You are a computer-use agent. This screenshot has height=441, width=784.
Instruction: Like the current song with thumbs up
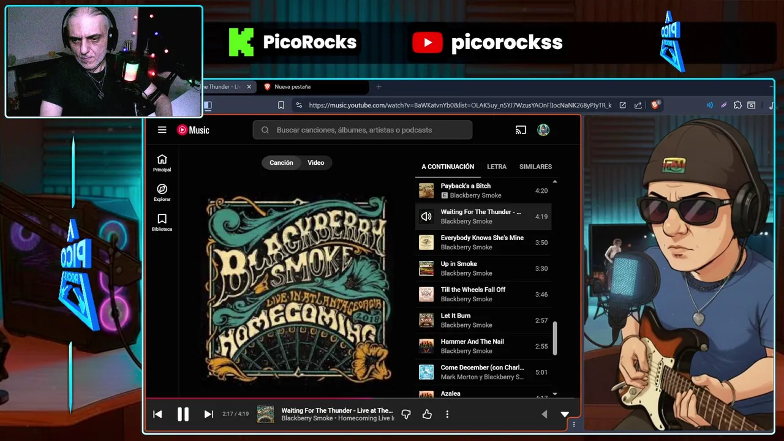(427, 415)
